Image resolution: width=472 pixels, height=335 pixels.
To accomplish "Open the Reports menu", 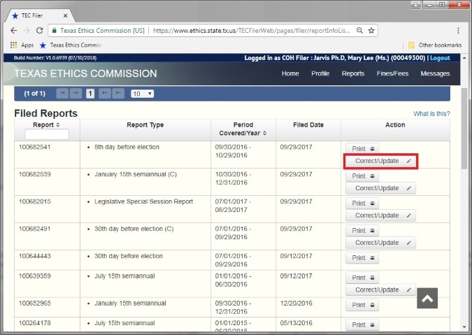I will [x=352, y=73].
